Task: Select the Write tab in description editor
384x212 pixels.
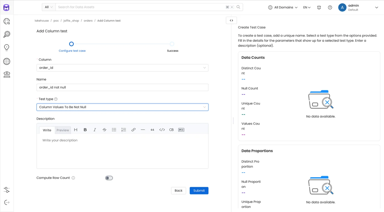Action: (x=47, y=130)
